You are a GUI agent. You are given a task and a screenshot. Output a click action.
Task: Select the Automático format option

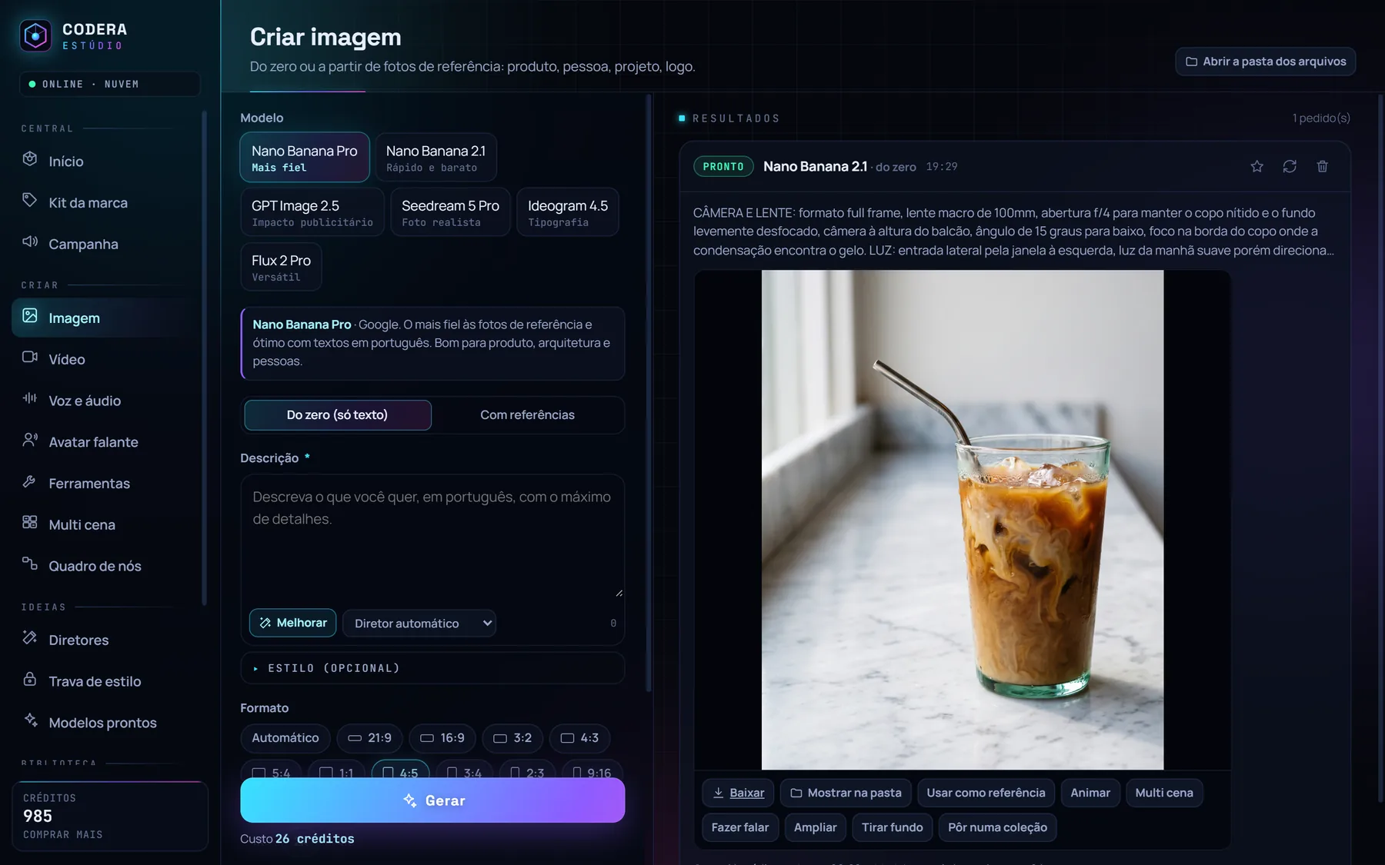(x=285, y=738)
